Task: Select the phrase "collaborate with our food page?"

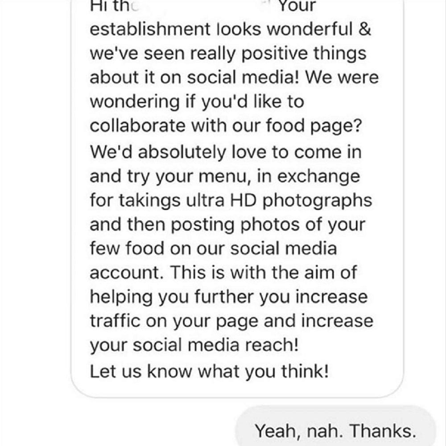Action: 226,126
